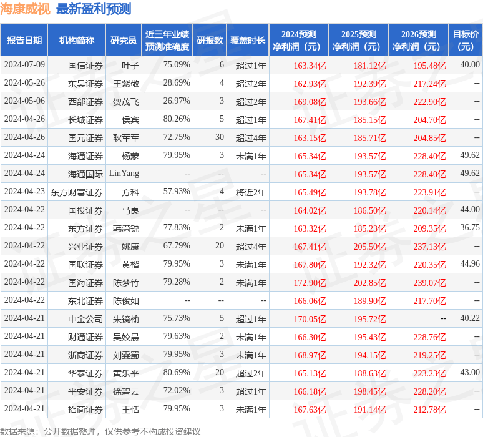Click the 172.90亿 profit value
The height and width of the screenshot is (437, 483).
pos(310,283)
